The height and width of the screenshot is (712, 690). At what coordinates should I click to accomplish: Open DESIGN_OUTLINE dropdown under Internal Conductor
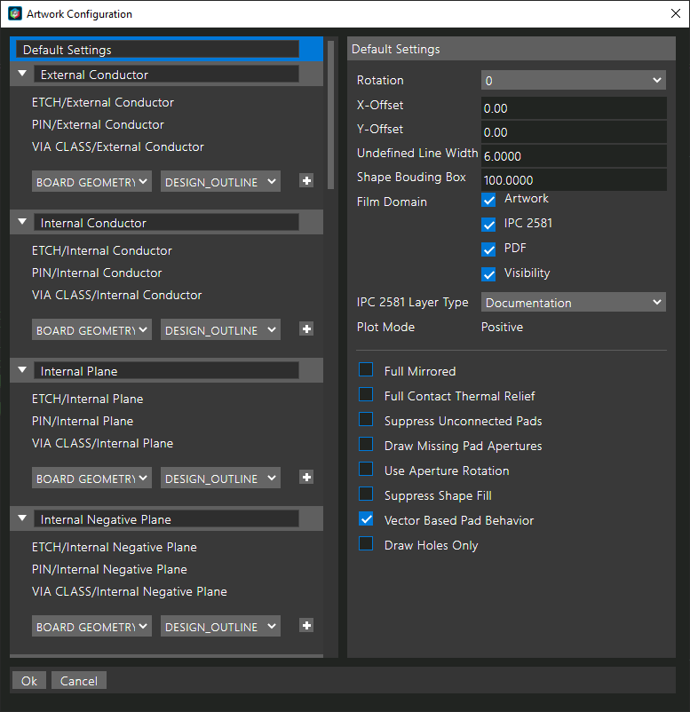point(220,330)
